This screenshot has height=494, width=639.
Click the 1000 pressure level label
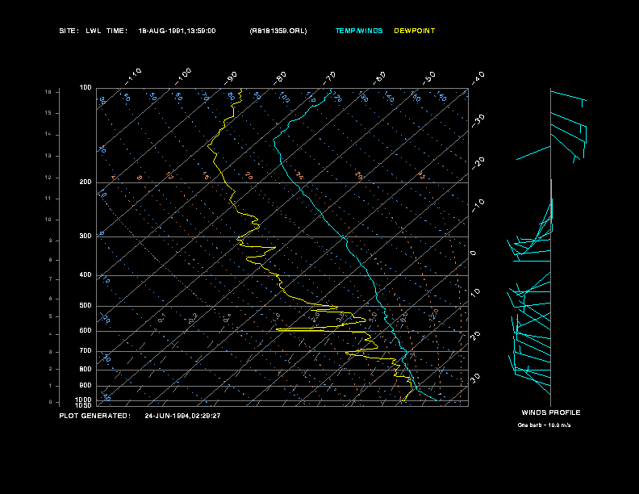coord(84,400)
